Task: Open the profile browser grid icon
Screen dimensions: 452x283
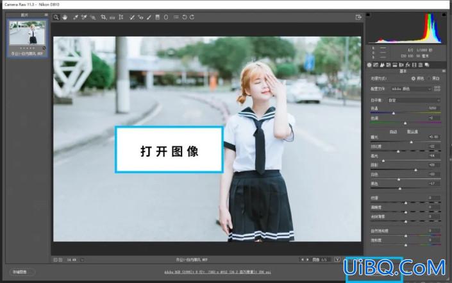Action: click(x=437, y=89)
